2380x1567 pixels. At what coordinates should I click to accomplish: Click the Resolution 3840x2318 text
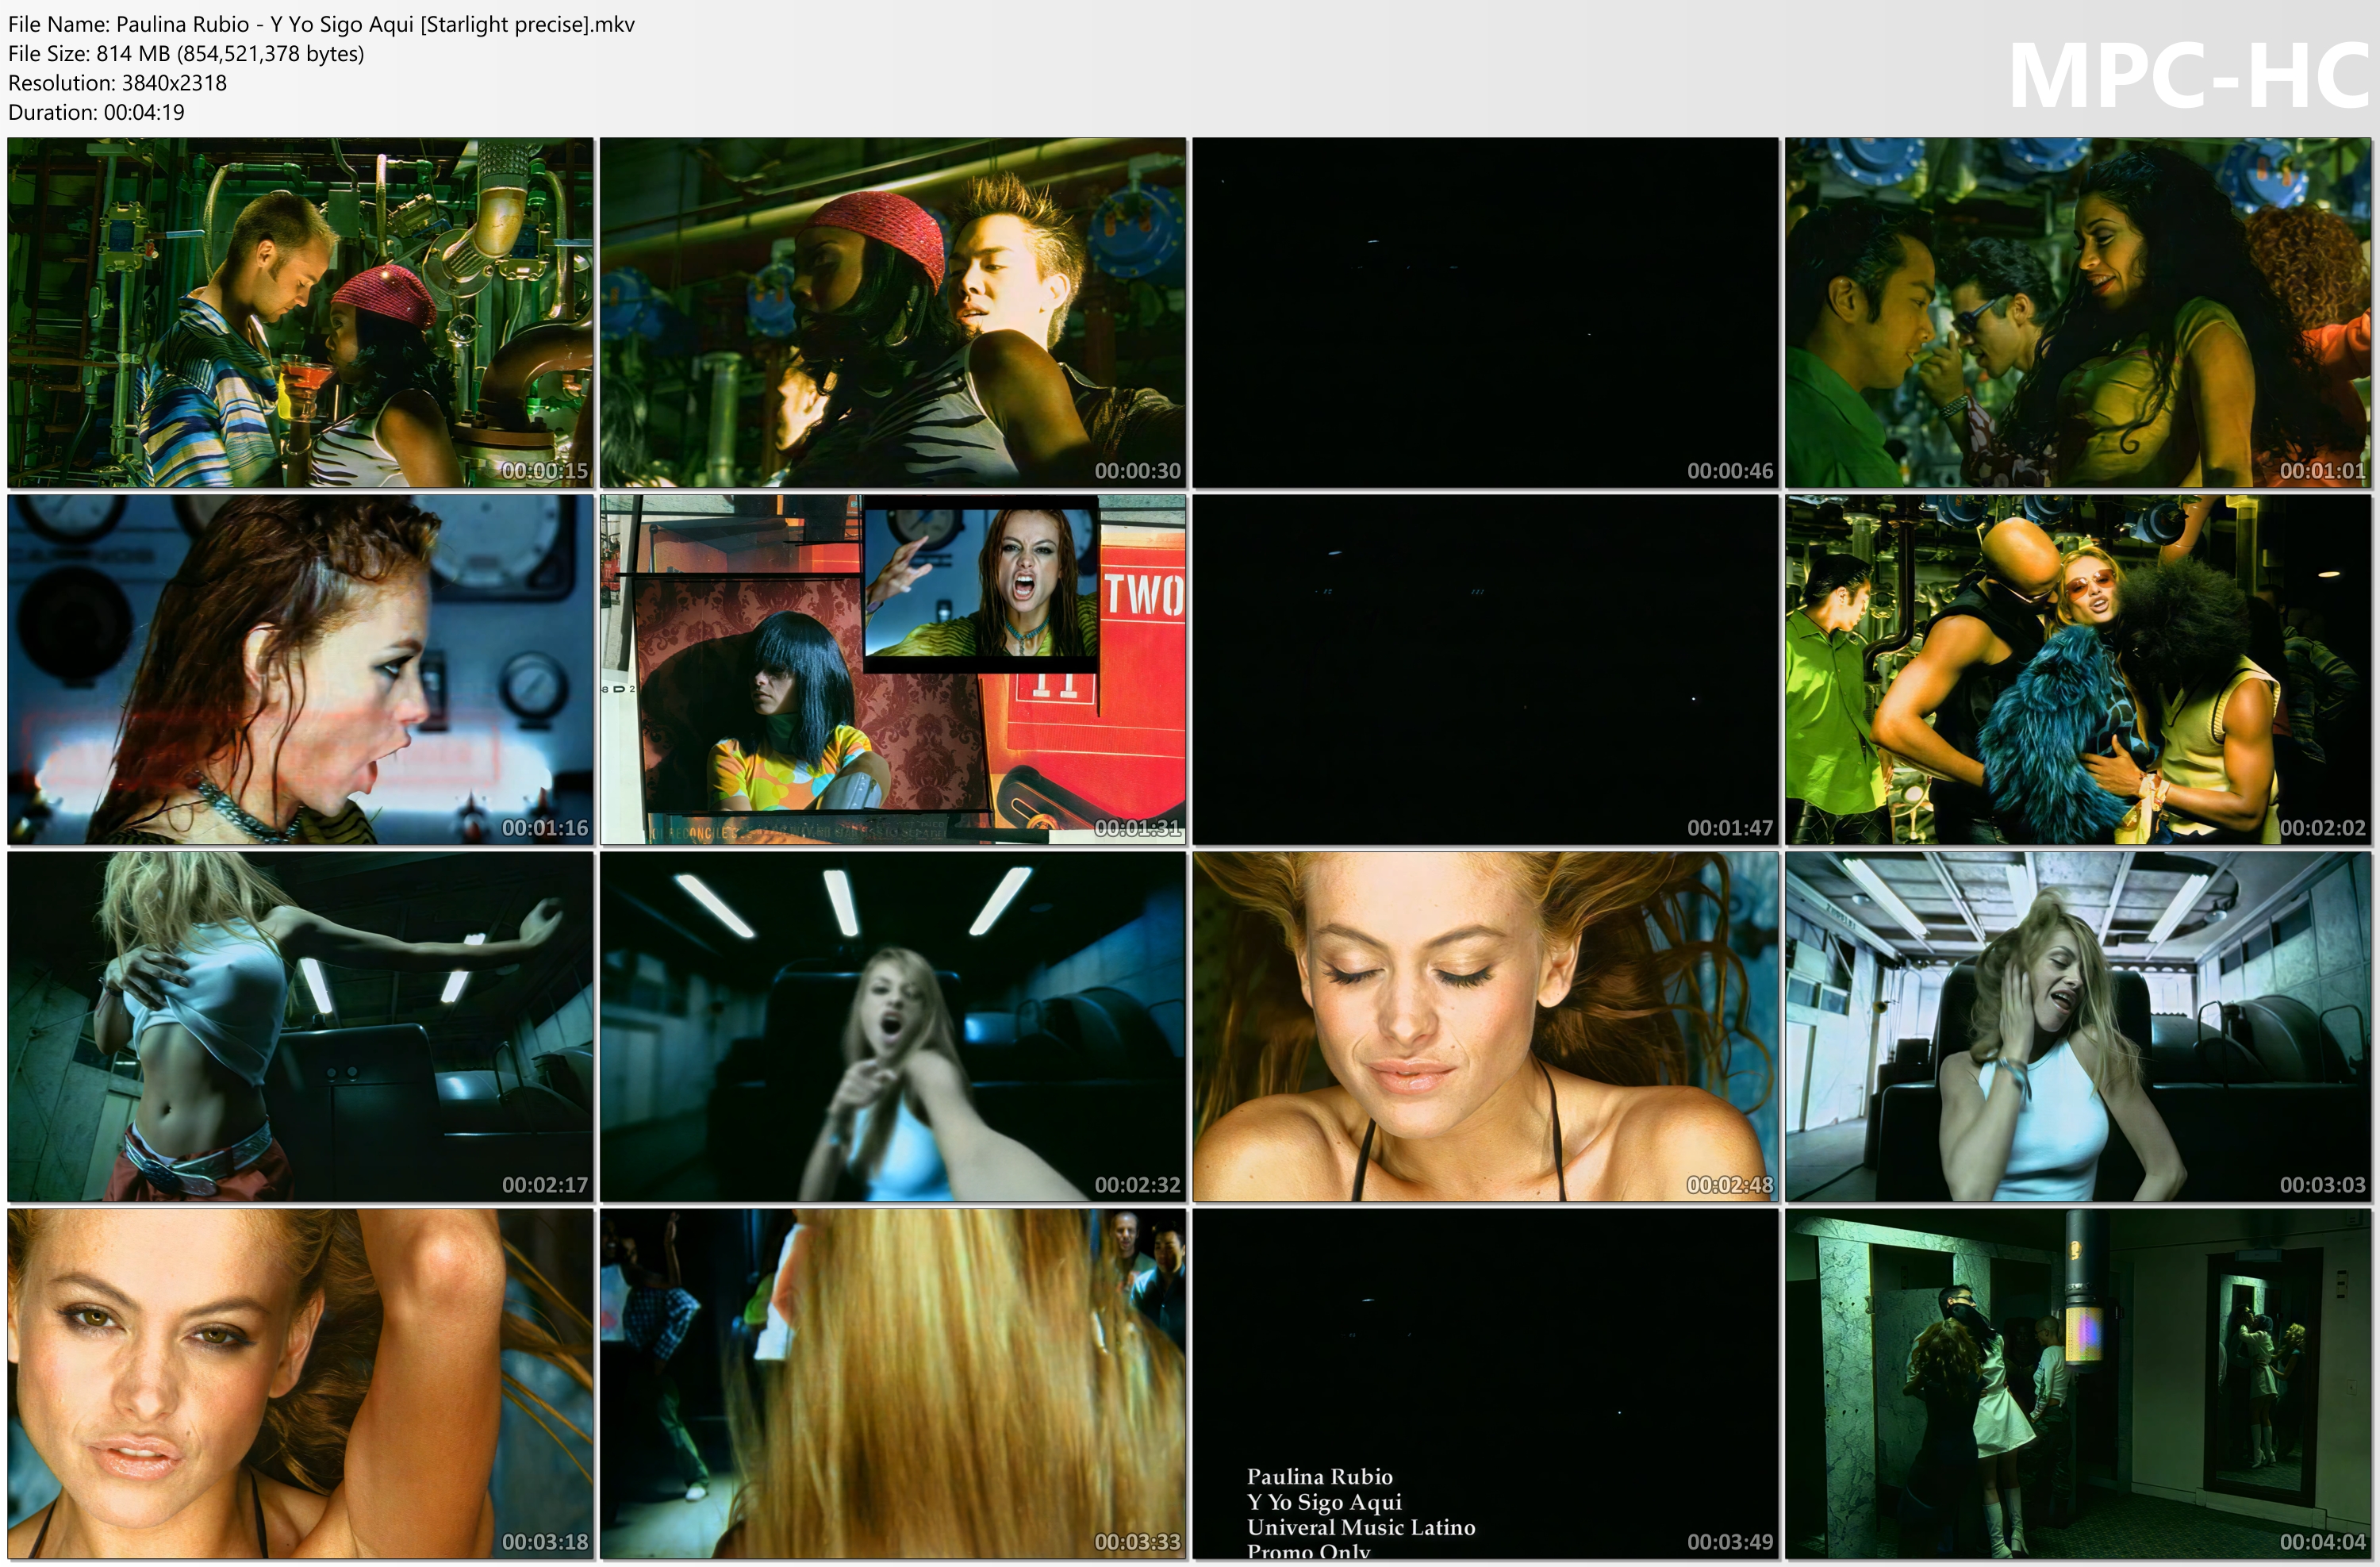(118, 83)
